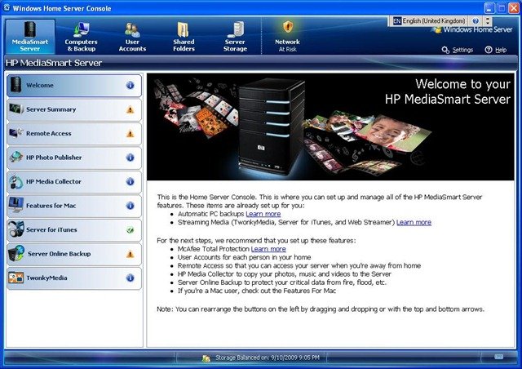Select the Welcome sidebar item
The height and width of the screenshot is (369, 522).
[x=74, y=86]
